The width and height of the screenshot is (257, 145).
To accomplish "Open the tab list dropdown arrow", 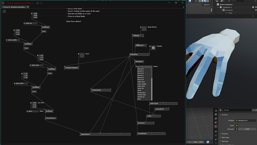I will 183,7.
